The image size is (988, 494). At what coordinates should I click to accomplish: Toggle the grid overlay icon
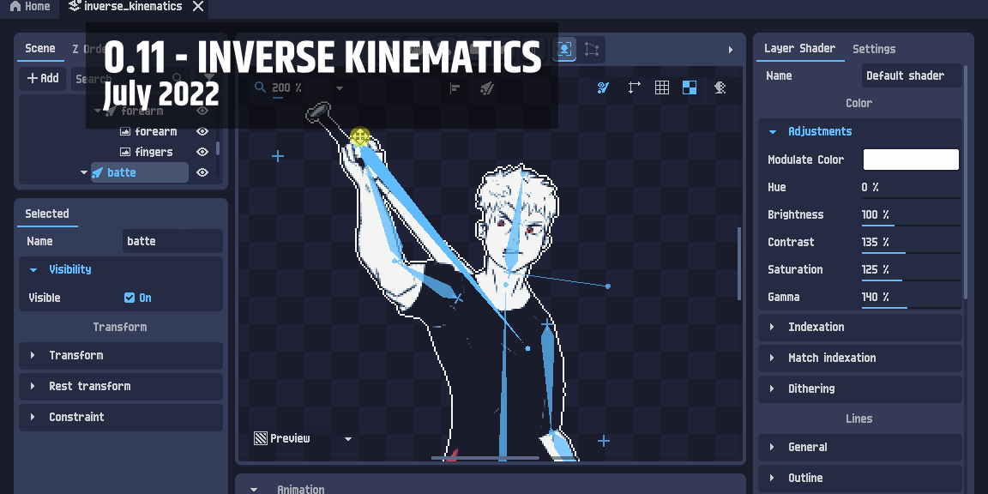click(661, 87)
